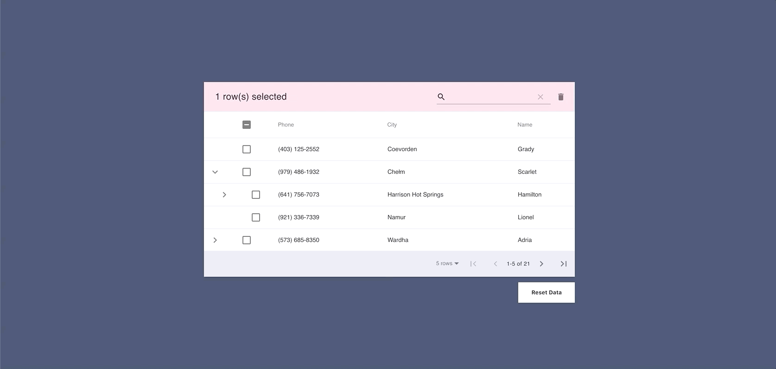The width and height of the screenshot is (776, 369).
Task: Go to the first page
Action: click(473, 264)
